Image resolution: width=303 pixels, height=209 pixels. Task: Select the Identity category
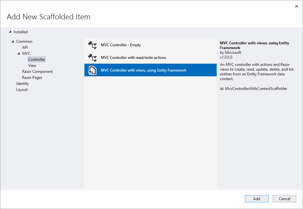[x=23, y=84]
